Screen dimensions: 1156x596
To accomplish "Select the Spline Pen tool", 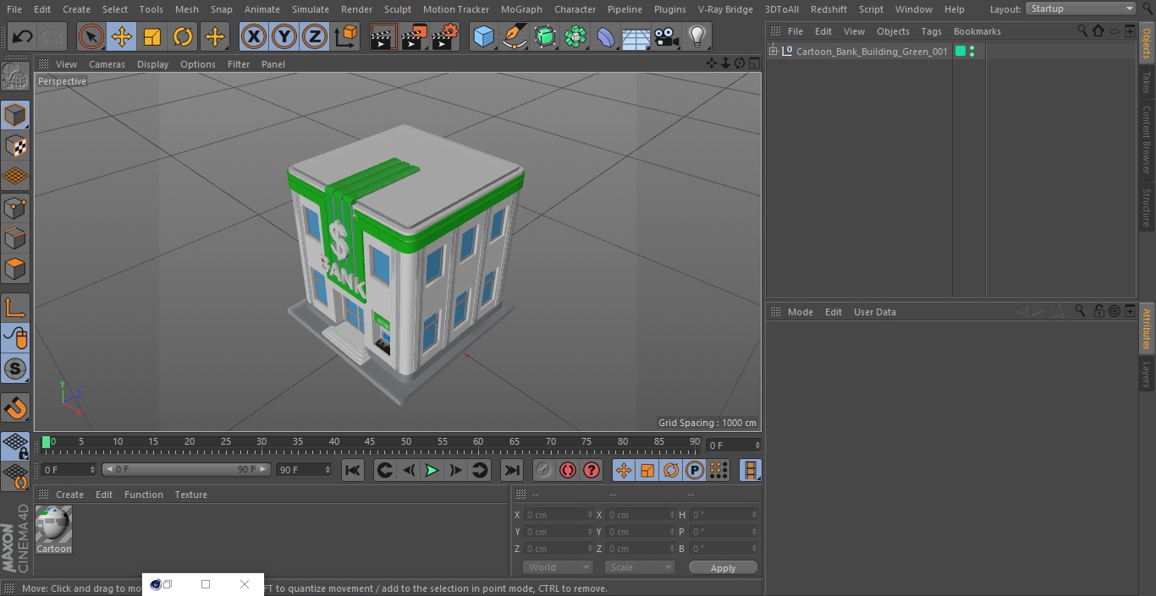I will [x=514, y=36].
